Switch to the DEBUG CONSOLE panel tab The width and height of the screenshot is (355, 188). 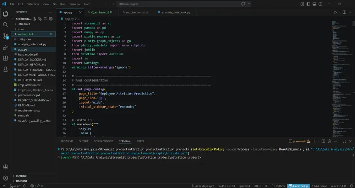click(x=104, y=141)
